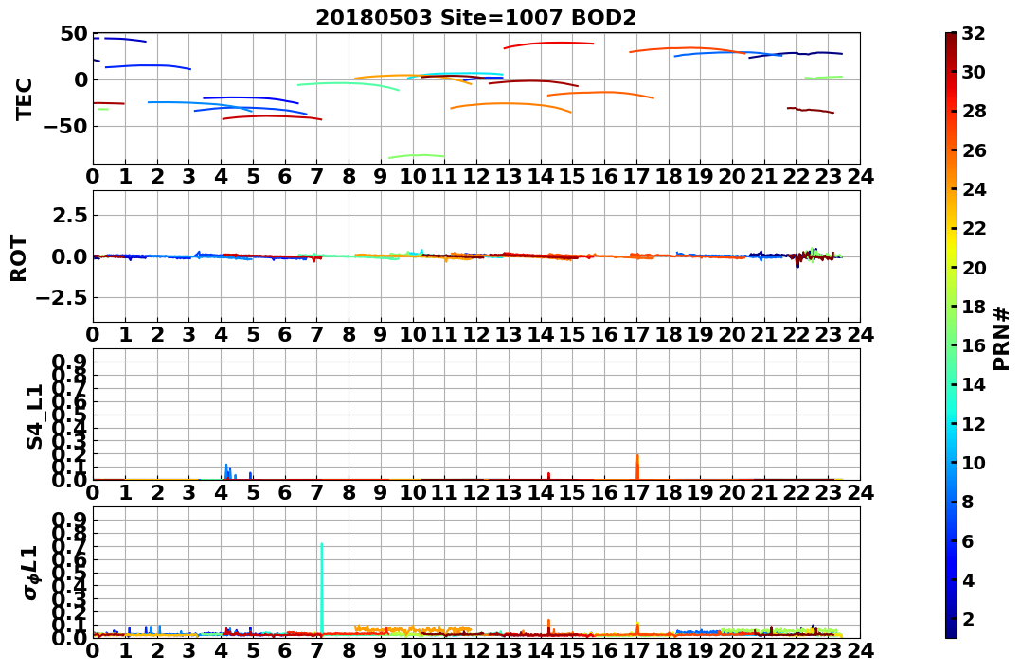Click the light green TEC curve near −80
The image size is (1020, 671).
(417, 156)
